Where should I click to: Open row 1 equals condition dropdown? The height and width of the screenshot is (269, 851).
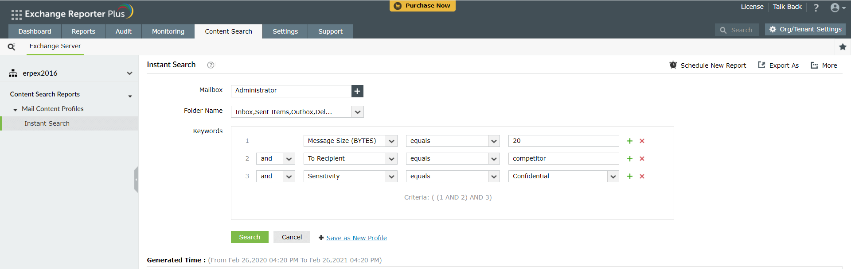coord(494,141)
